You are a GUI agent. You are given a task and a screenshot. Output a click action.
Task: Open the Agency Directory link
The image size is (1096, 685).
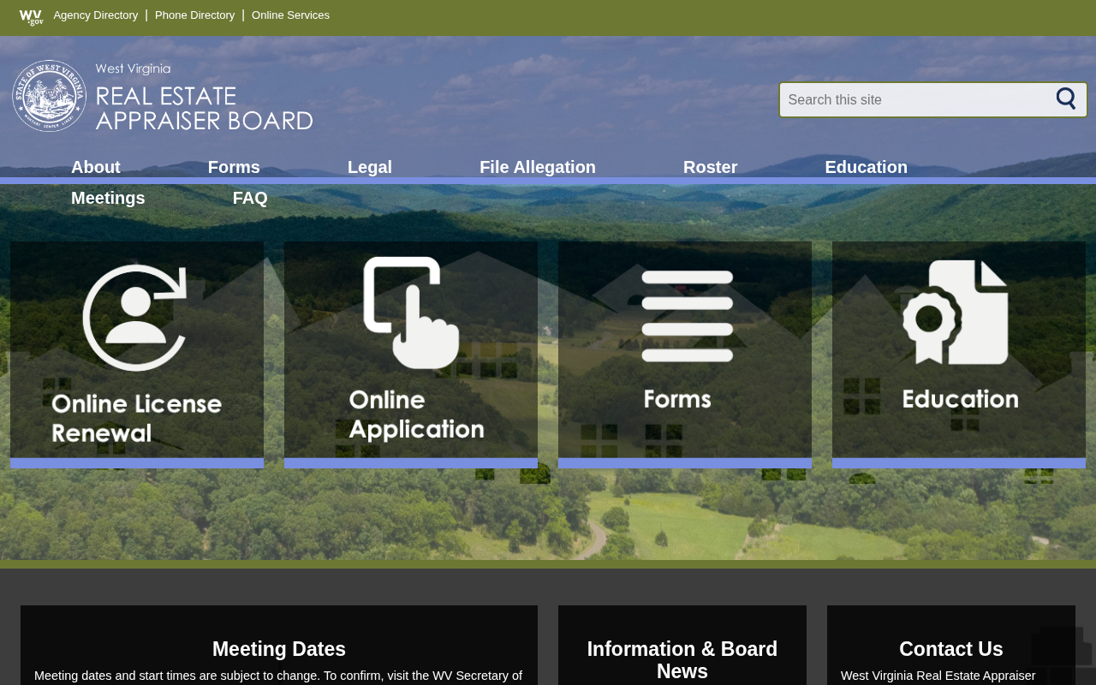click(x=96, y=15)
